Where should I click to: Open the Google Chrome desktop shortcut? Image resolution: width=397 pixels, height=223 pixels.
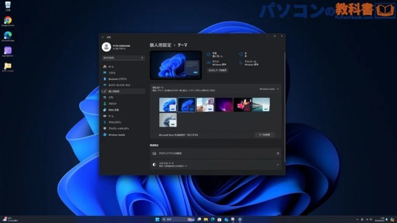8,22
